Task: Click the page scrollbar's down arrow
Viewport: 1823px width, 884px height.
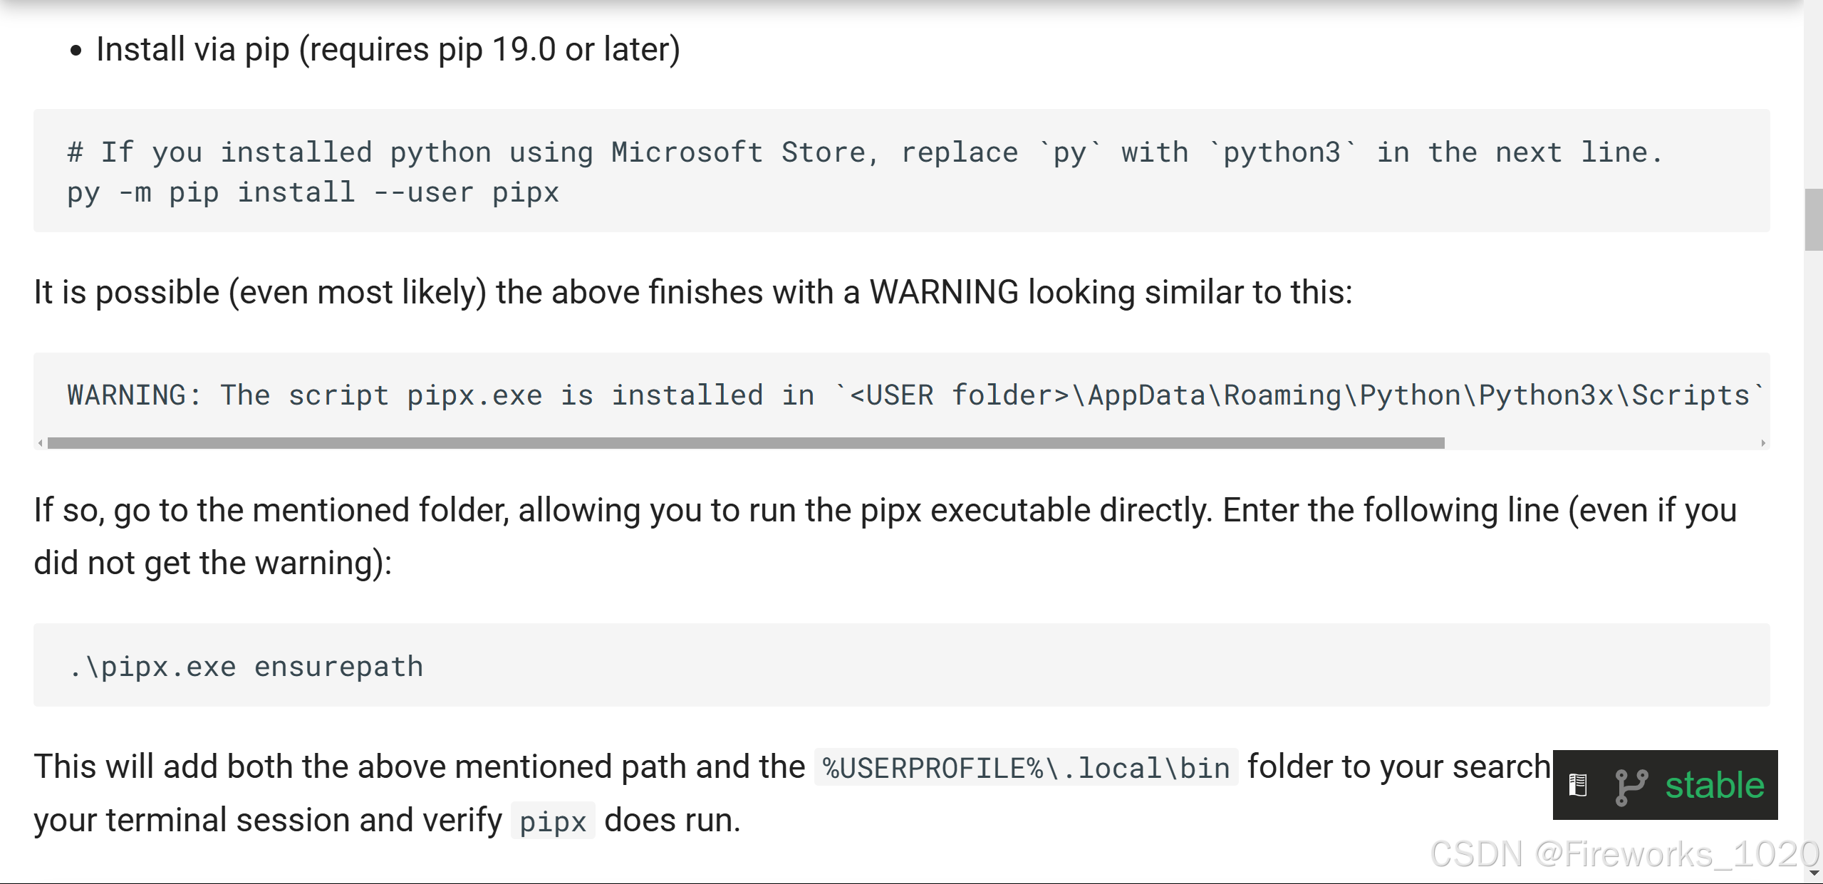Action: 1814,873
